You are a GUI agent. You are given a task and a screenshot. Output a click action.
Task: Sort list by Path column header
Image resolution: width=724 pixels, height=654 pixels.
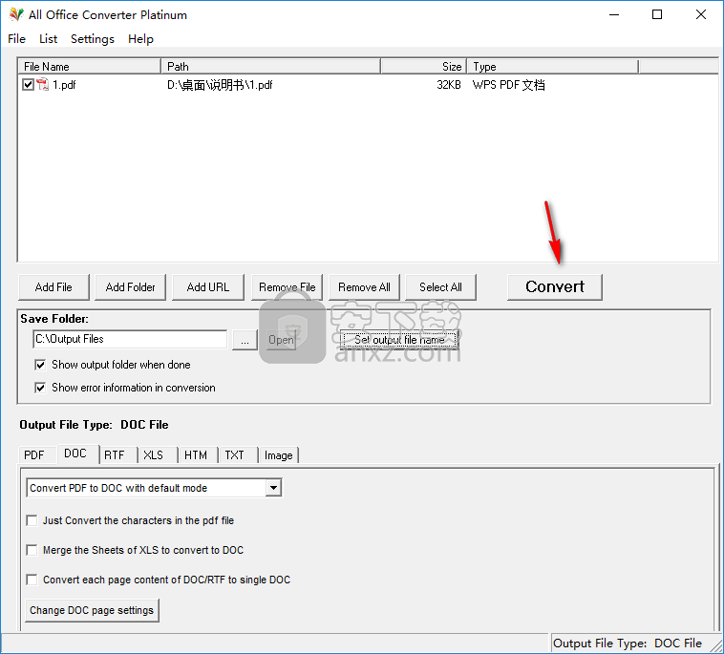(271, 67)
